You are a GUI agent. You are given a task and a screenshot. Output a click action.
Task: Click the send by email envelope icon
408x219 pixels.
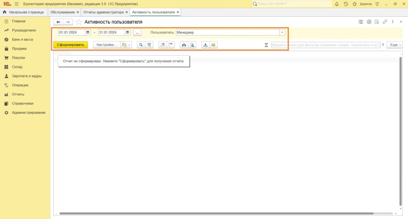click(214, 45)
